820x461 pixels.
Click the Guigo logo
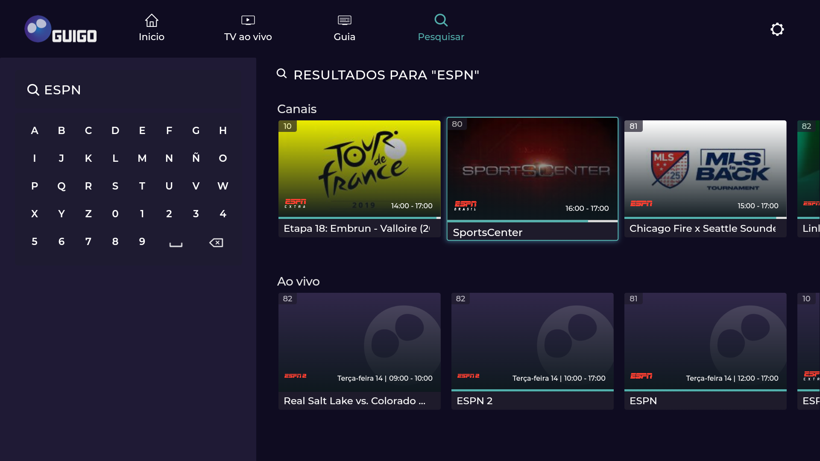pos(60,29)
